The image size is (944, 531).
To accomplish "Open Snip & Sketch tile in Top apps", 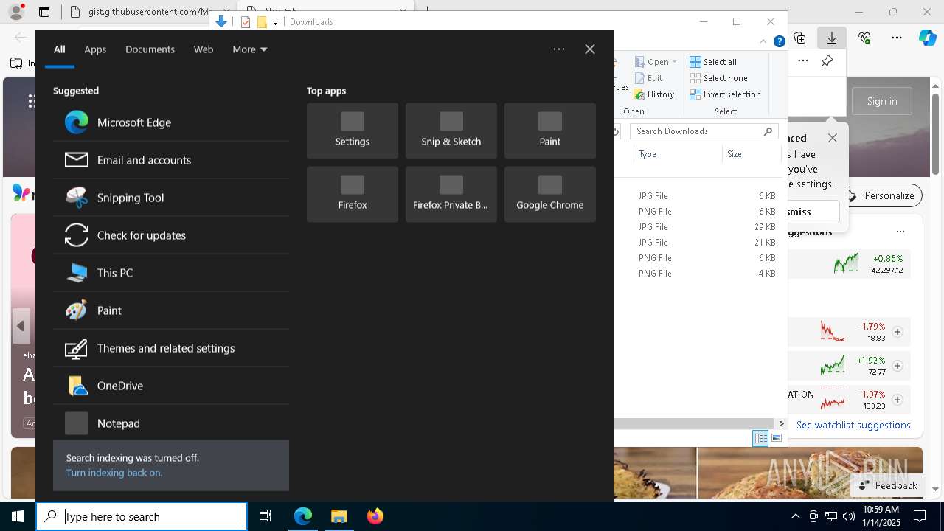I will (451, 131).
